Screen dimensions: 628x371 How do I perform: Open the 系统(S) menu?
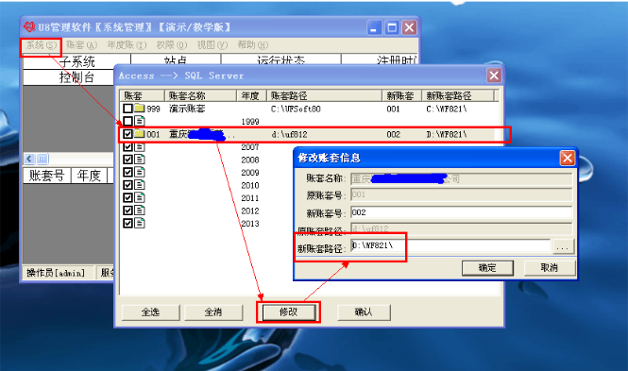[41, 45]
